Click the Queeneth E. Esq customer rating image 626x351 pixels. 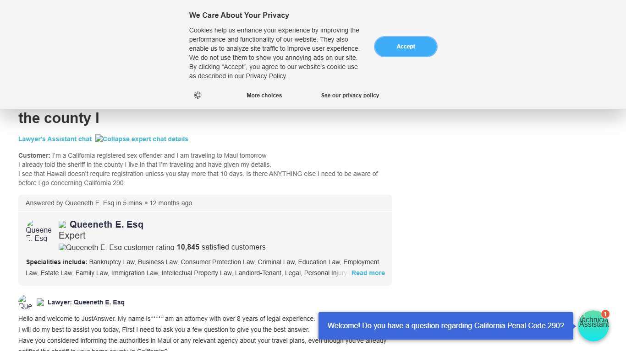click(116, 247)
